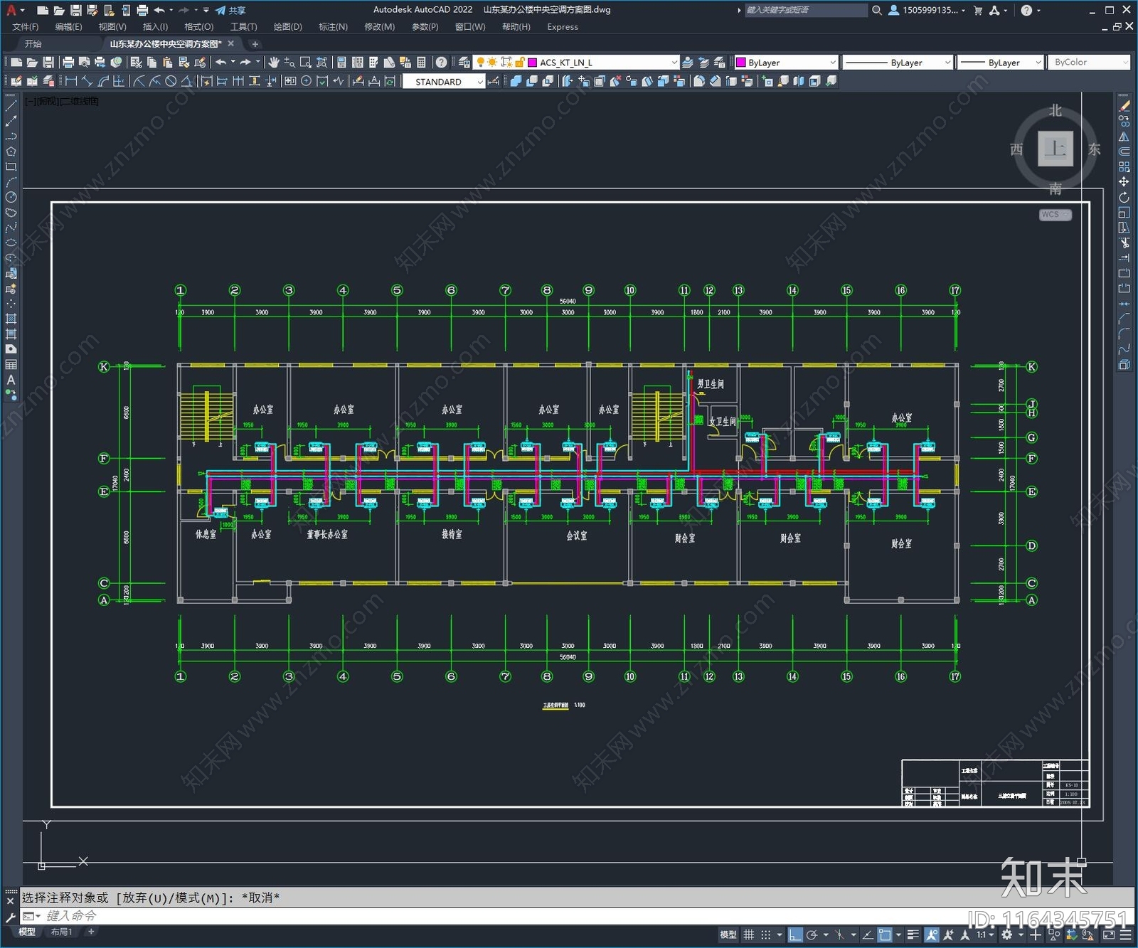Open the 绘图(D) menu

point(287,27)
